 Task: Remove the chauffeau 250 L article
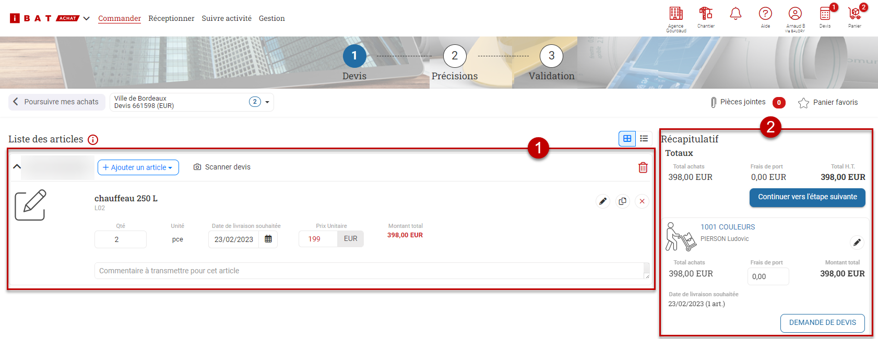pyautogui.click(x=642, y=201)
